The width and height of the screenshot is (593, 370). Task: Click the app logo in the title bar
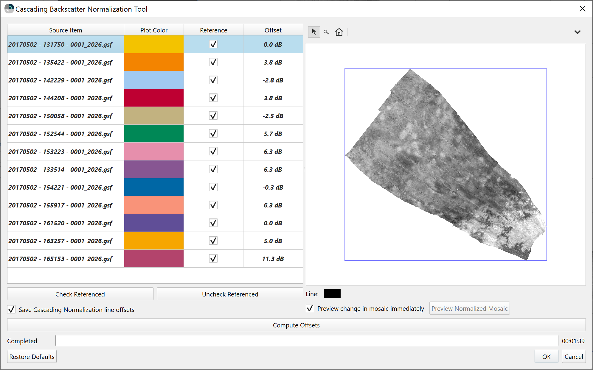click(x=9, y=9)
